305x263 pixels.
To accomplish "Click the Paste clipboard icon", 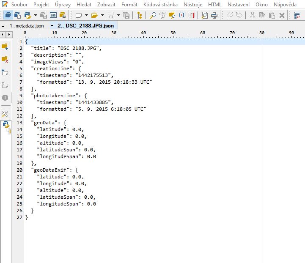I will click(272, 16).
